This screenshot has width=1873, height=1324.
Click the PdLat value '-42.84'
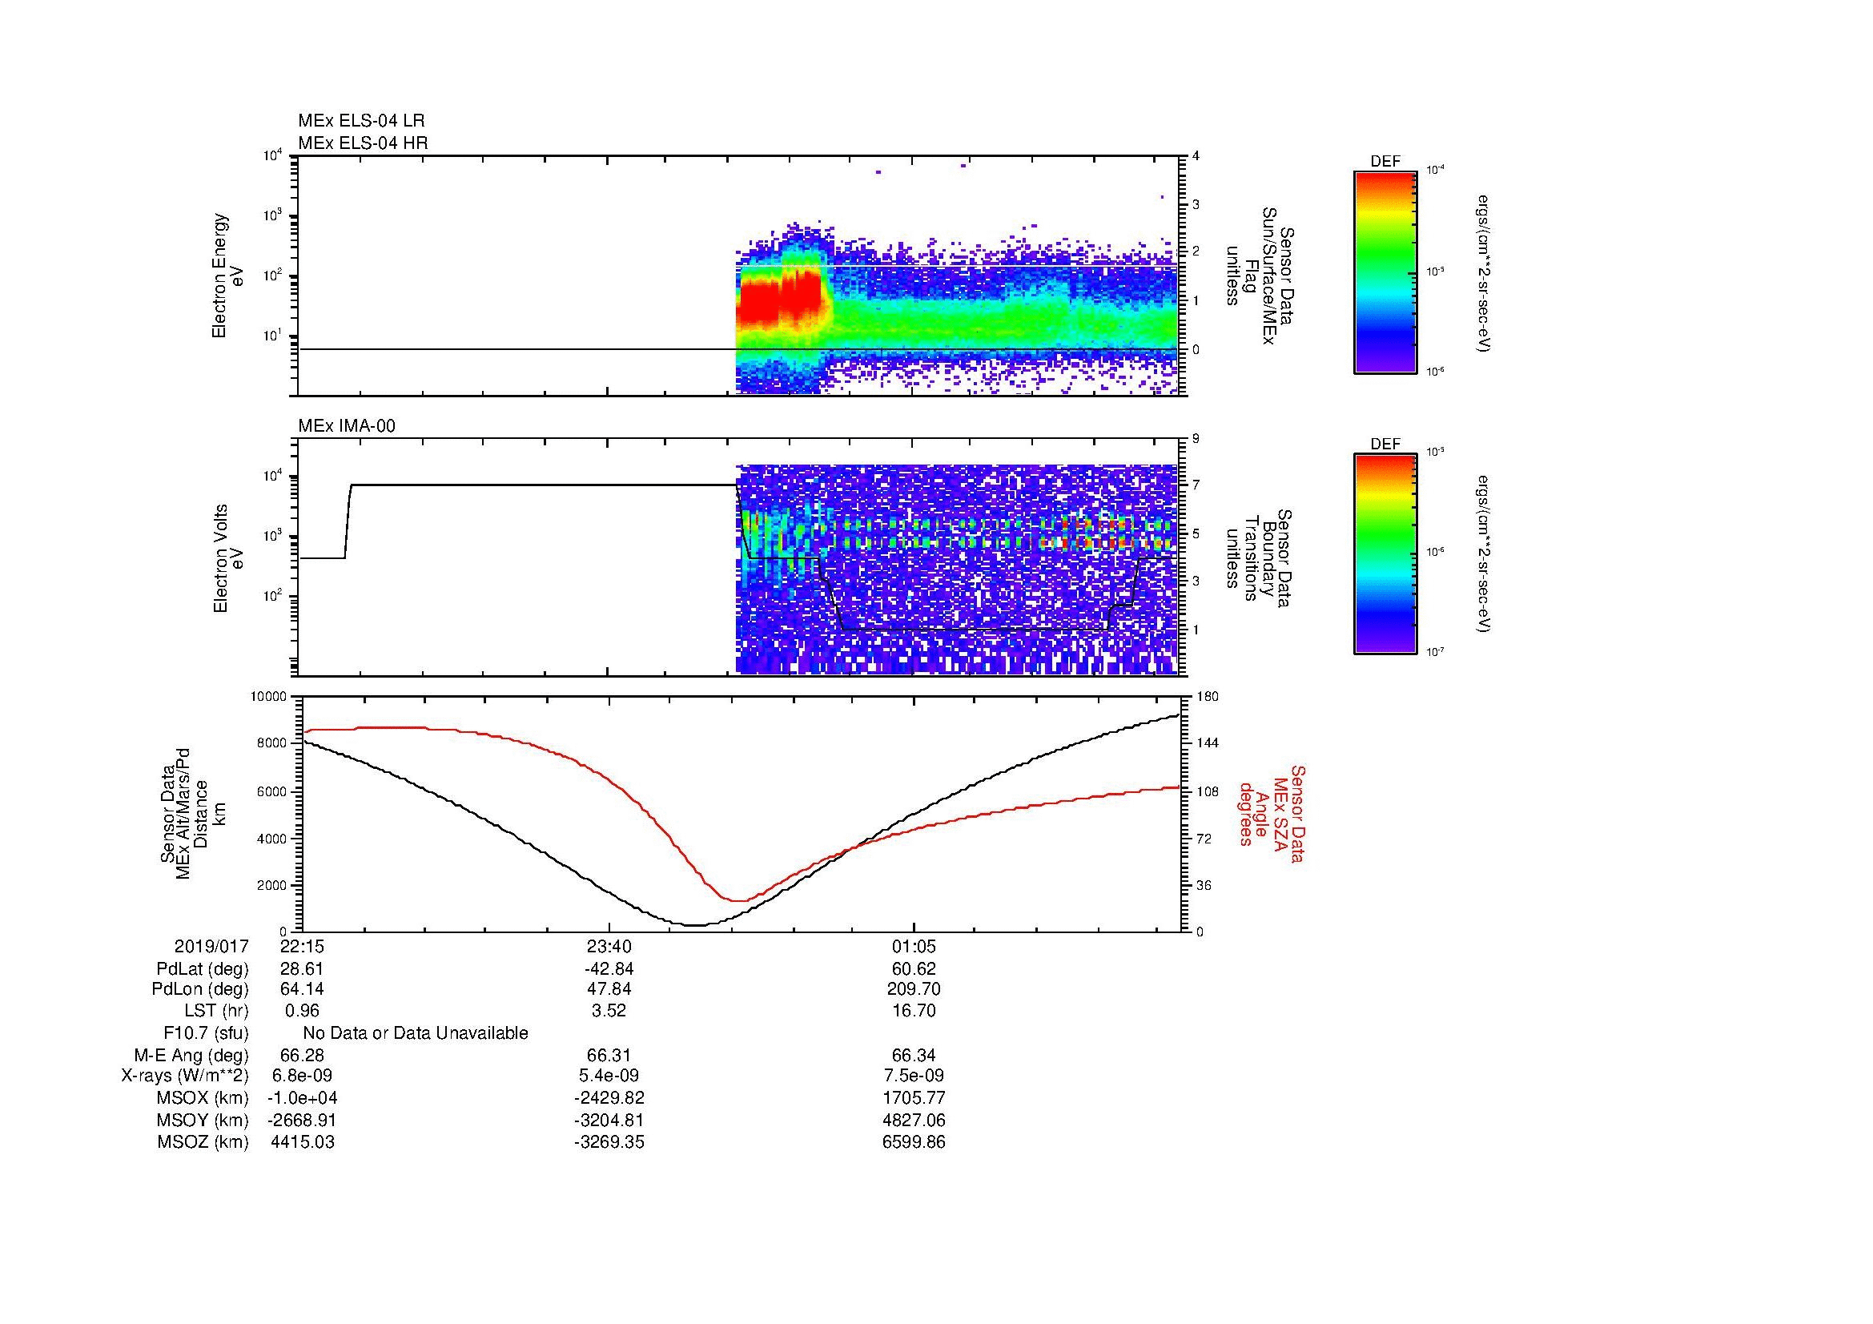click(609, 969)
